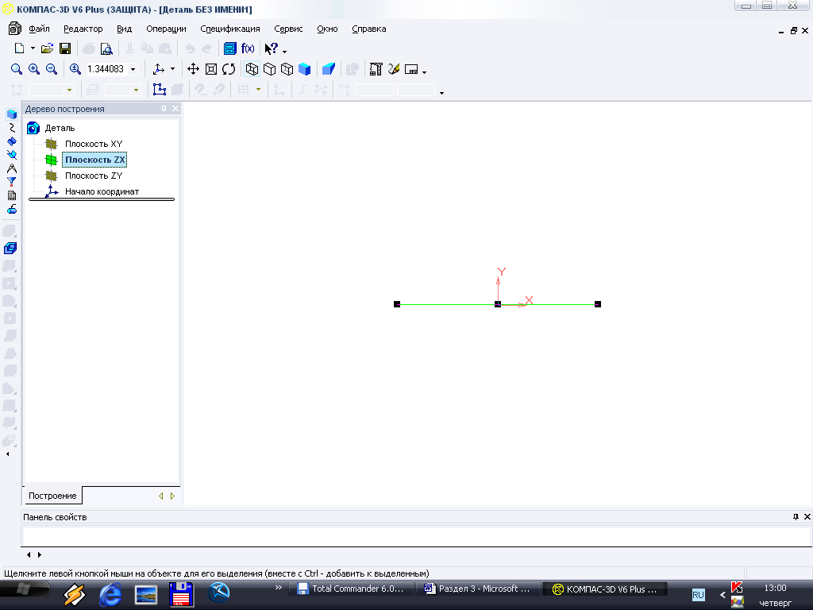The height and width of the screenshot is (610, 813).
Task: Activate the context help arrow with question mark
Action: coord(272,48)
